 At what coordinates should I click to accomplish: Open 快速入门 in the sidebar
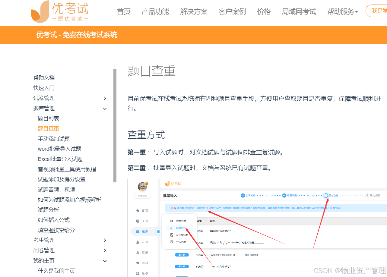pyautogui.click(x=44, y=88)
